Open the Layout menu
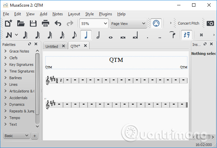The width and height of the screenshot is (217, 148). click(x=74, y=14)
